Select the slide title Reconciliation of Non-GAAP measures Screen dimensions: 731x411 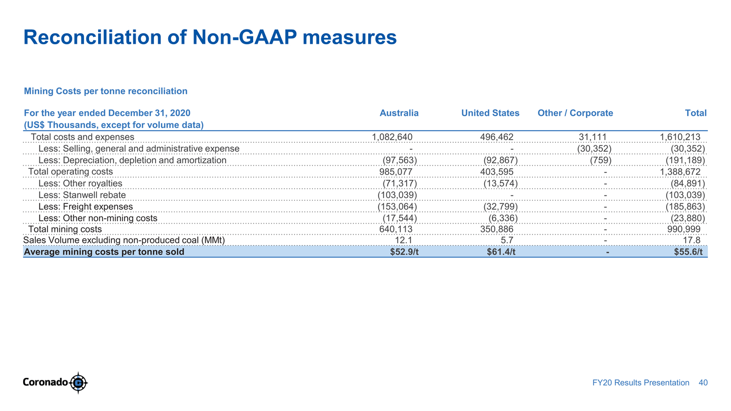click(x=210, y=38)
